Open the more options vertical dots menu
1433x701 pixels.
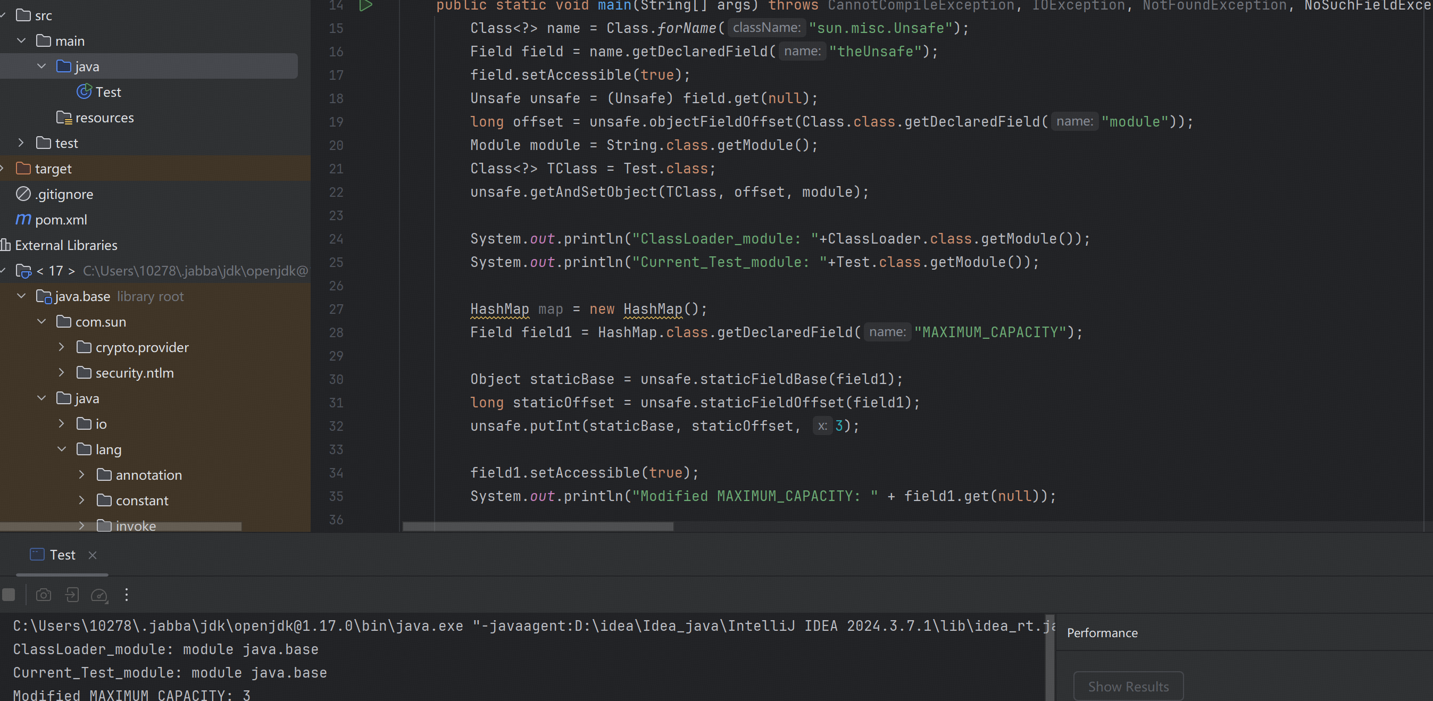(126, 595)
